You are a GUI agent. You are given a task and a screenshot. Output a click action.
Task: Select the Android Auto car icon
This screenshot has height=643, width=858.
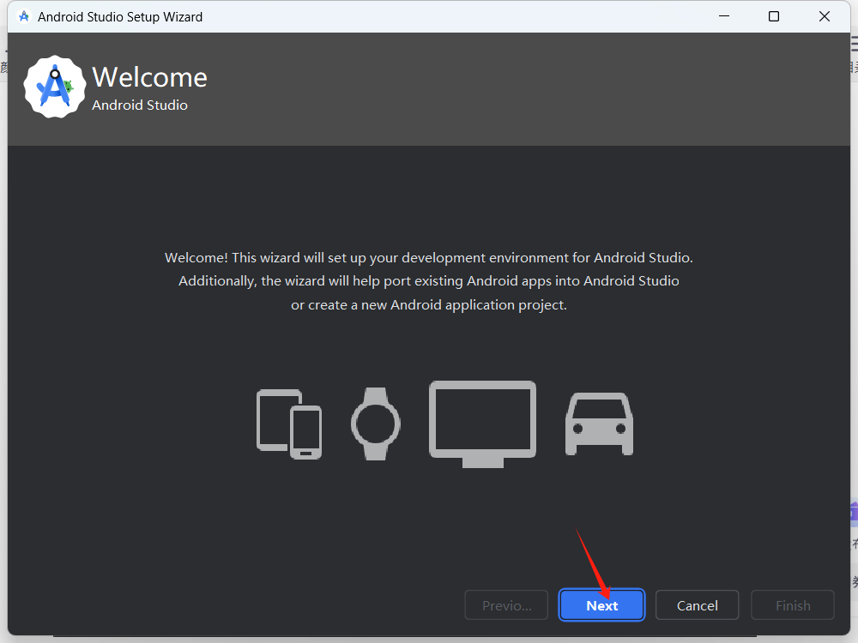[x=599, y=423]
